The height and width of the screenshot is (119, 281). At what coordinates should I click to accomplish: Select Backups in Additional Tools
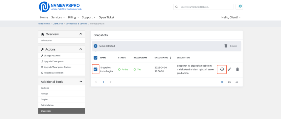[45, 88]
